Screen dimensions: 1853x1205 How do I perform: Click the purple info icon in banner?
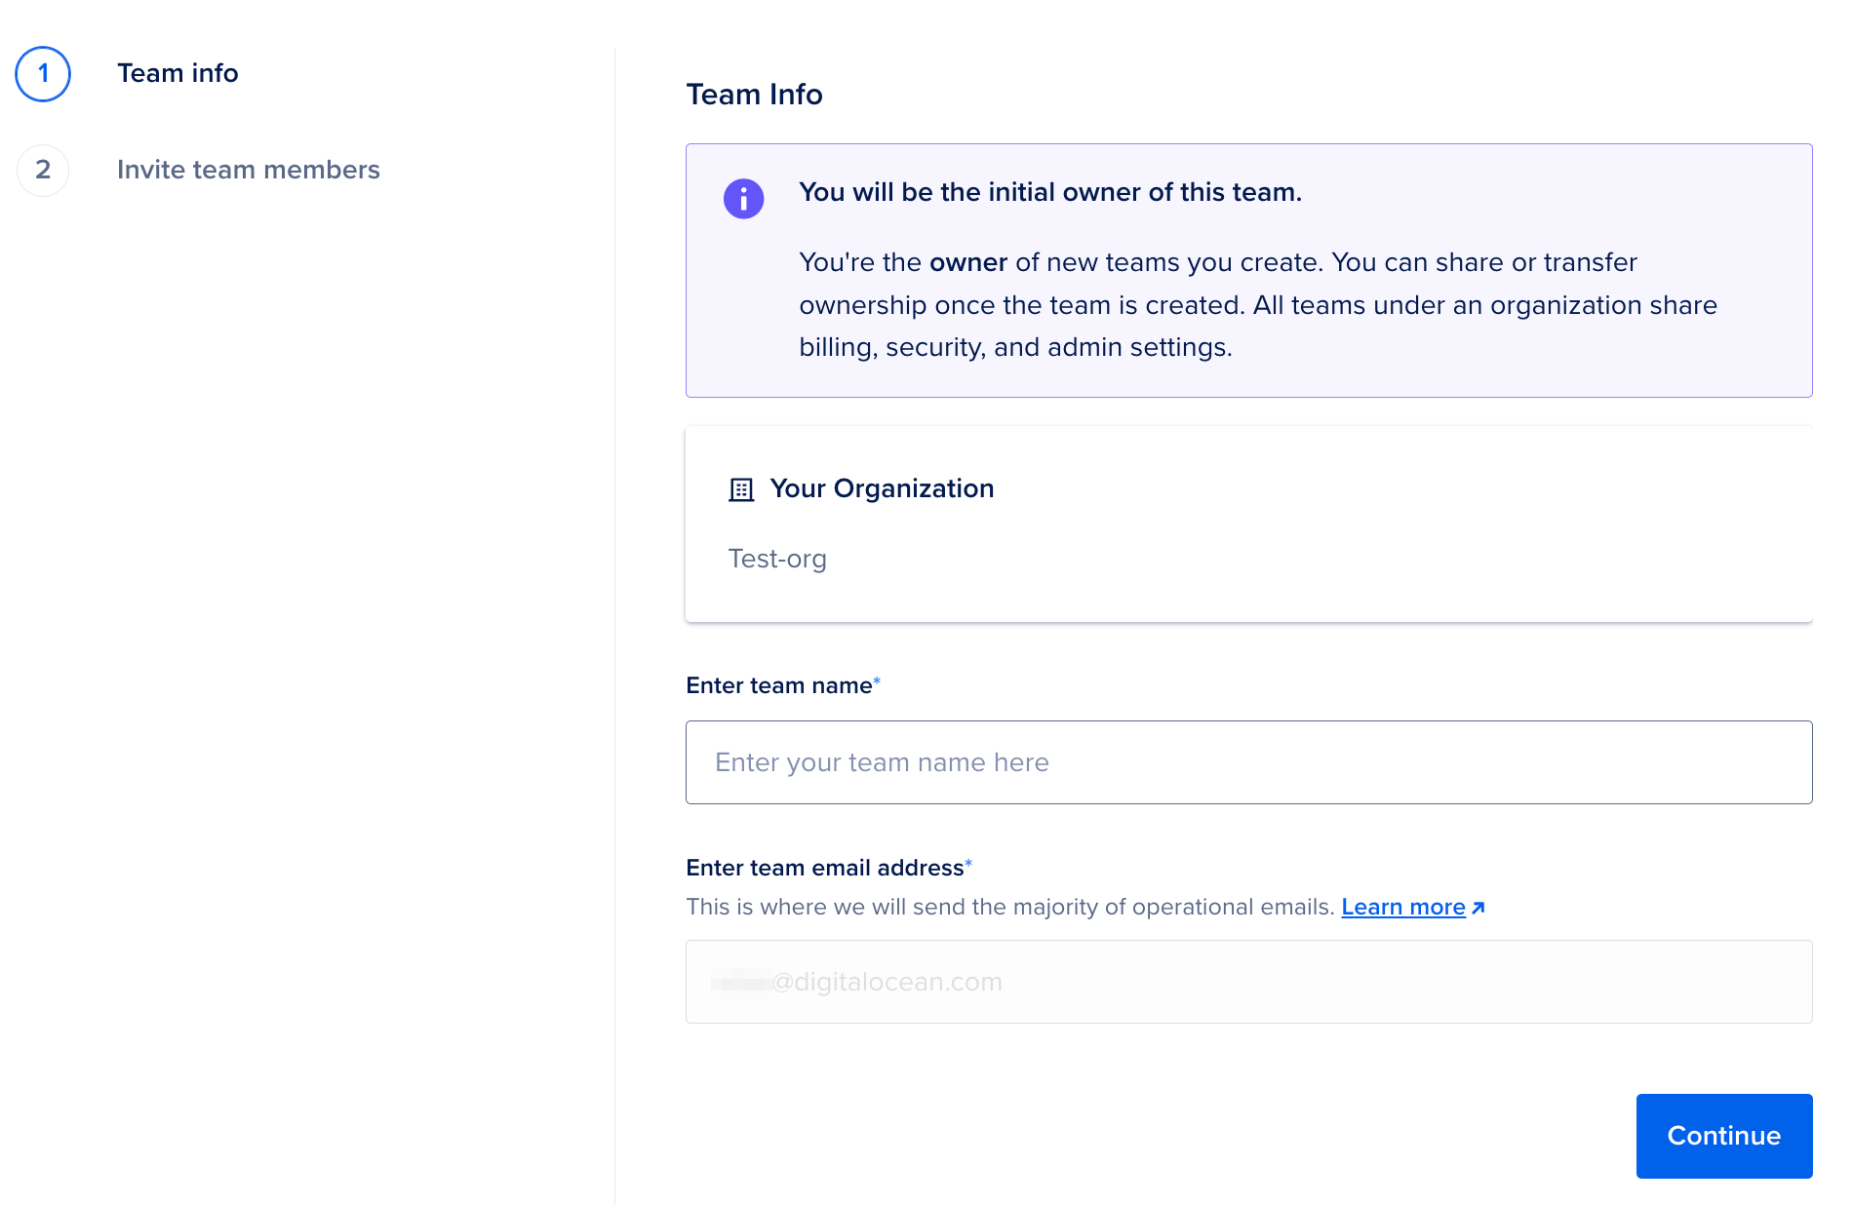[743, 199]
